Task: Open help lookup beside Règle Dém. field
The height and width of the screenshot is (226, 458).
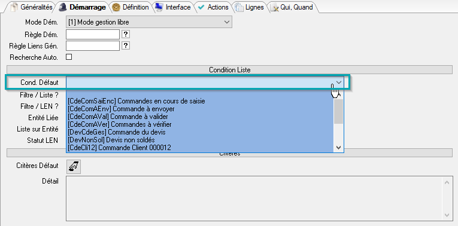Action: point(126,35)
